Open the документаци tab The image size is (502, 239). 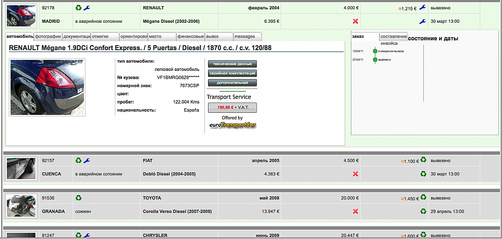[77, 37]
